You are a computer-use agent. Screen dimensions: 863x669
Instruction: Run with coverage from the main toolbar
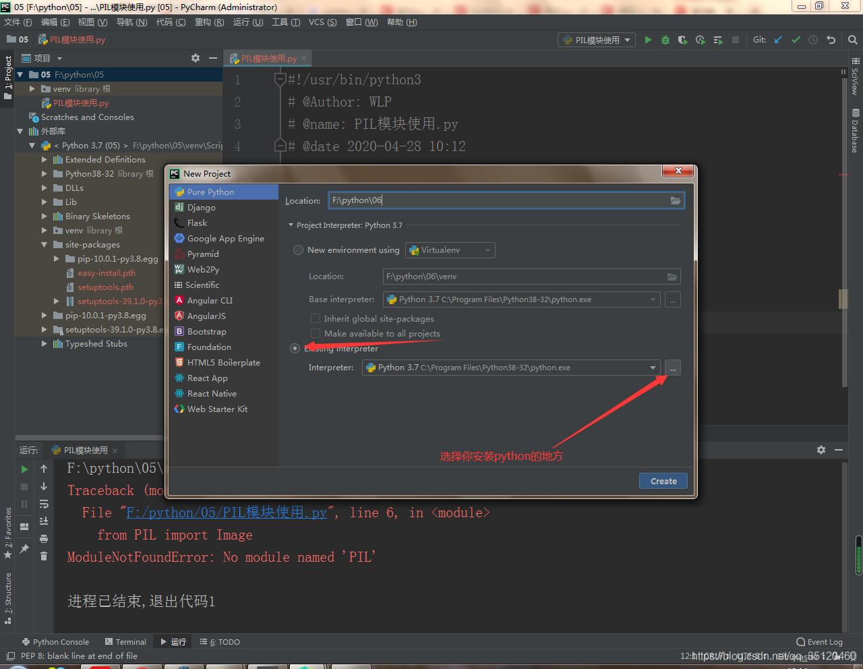point(683,40)
